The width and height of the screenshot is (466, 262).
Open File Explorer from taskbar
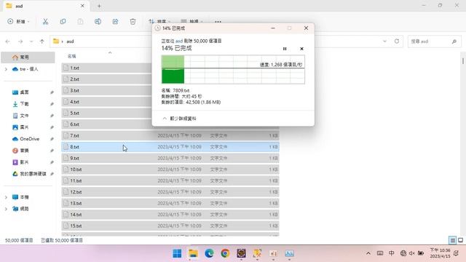click(193, 253)
